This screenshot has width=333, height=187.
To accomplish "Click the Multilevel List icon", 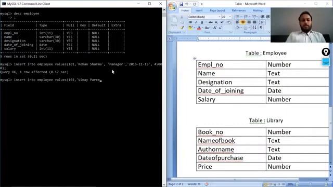I will point(254,17).
